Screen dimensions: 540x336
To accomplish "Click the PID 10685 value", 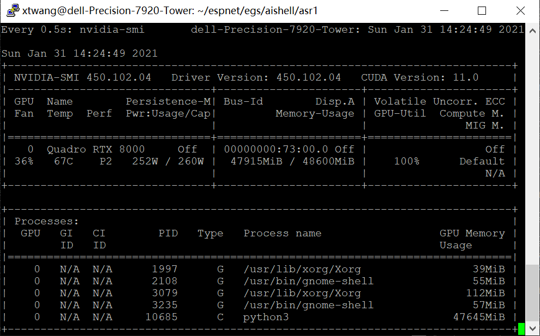I will click(x=163, y=316).
